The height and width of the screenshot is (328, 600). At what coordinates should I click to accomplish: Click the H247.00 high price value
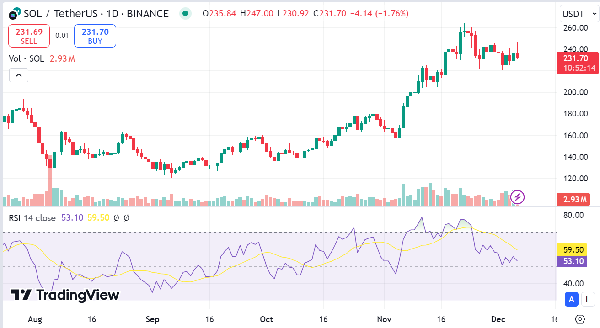257,14
